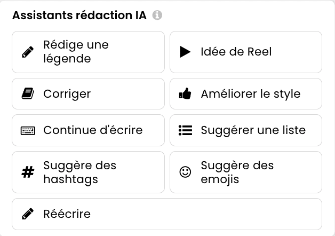Click the smiley face icon for emojis
The height and width of the screenshot is (236, 335).
(x=185, y=172)
